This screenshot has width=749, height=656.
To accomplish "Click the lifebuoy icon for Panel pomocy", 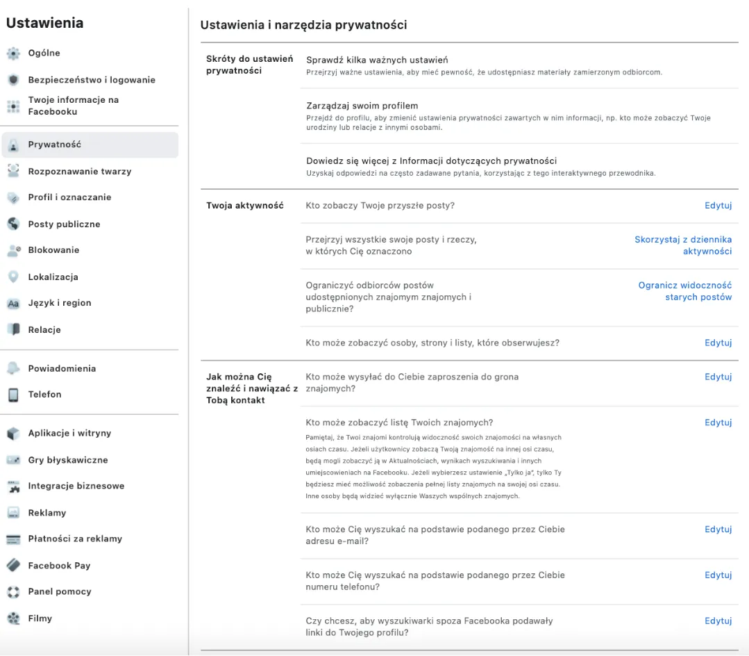I will [x=13, y=592].
